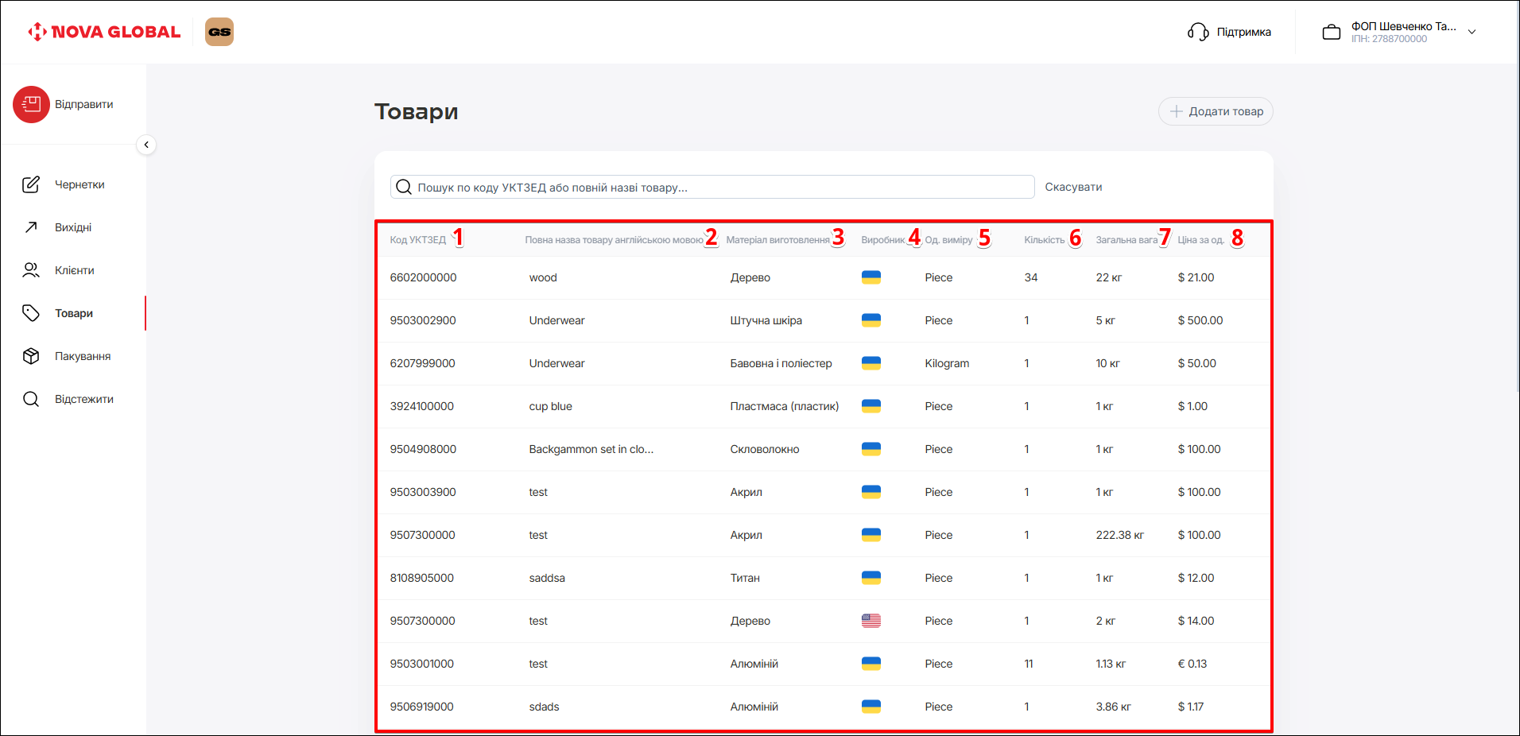Click the red Send package icon
This screenshot has width=1520, height=736.
pyautogui.click(x=31, y=104)
